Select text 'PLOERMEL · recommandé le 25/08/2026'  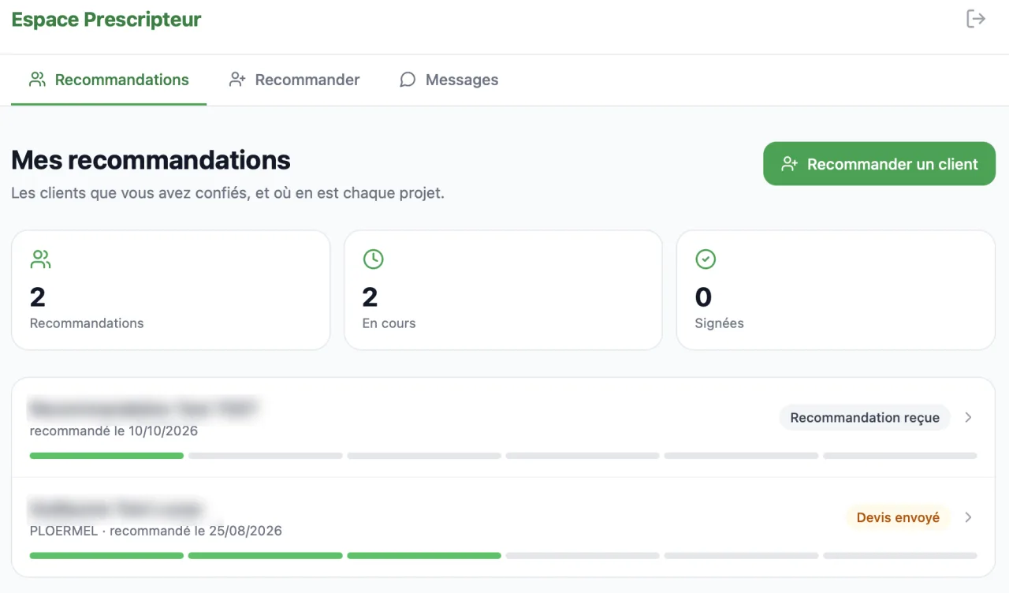156,531
